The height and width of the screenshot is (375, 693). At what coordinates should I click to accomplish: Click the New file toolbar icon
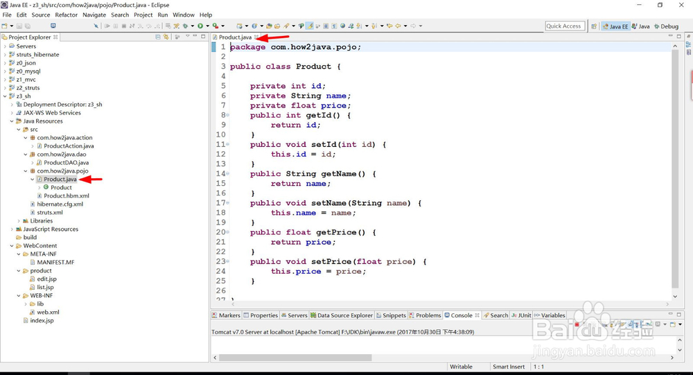point(4,26)
